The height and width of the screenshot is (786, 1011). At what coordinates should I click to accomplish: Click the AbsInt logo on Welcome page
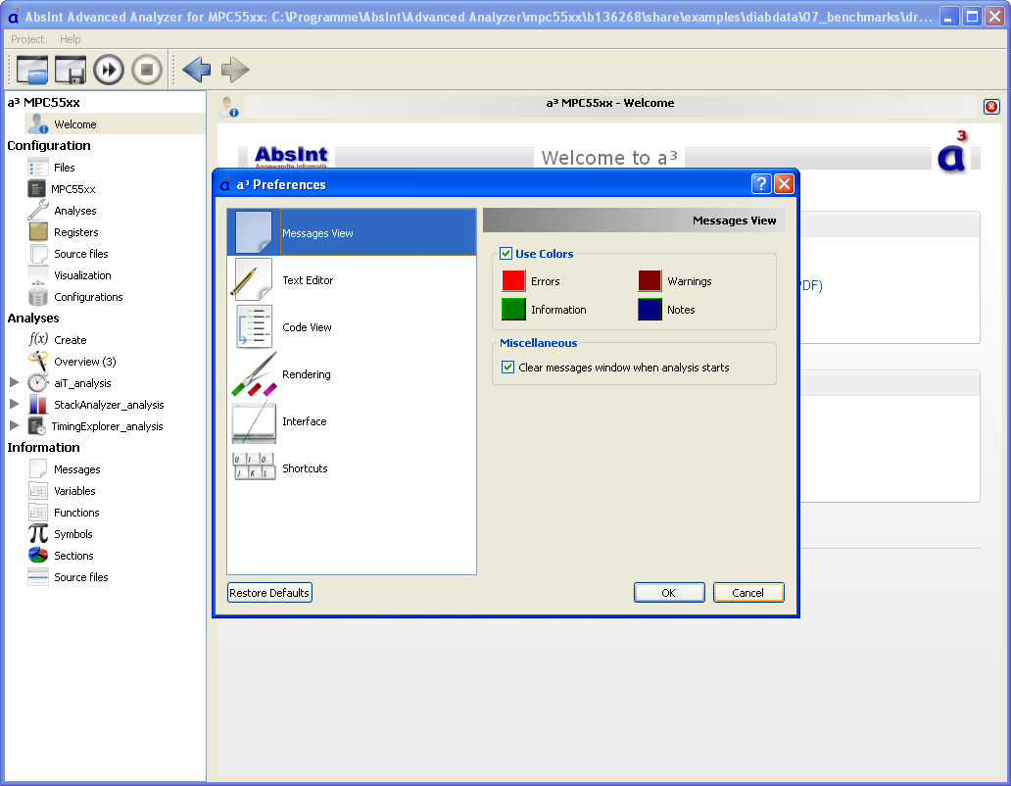coord(291,156)
